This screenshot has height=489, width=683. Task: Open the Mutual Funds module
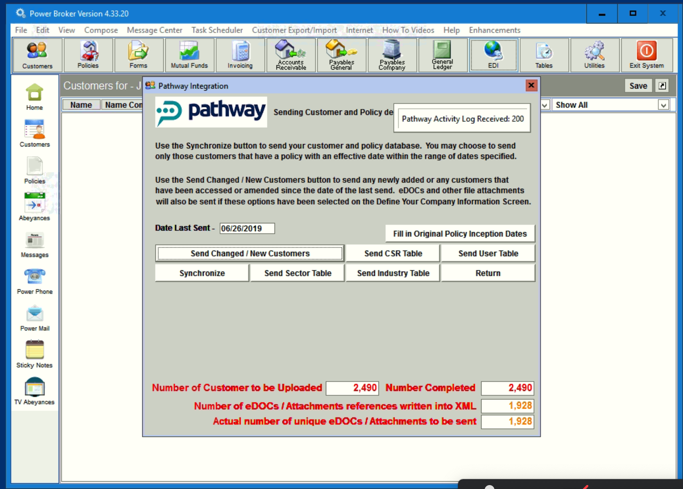[189, 55]
